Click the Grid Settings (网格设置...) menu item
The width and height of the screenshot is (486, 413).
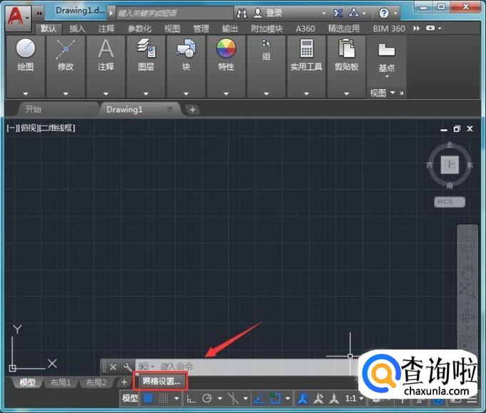161,381
